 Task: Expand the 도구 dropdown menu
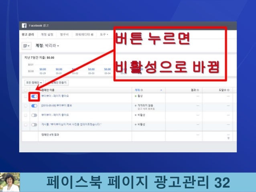pyautogui.click(x=104, y=34)
